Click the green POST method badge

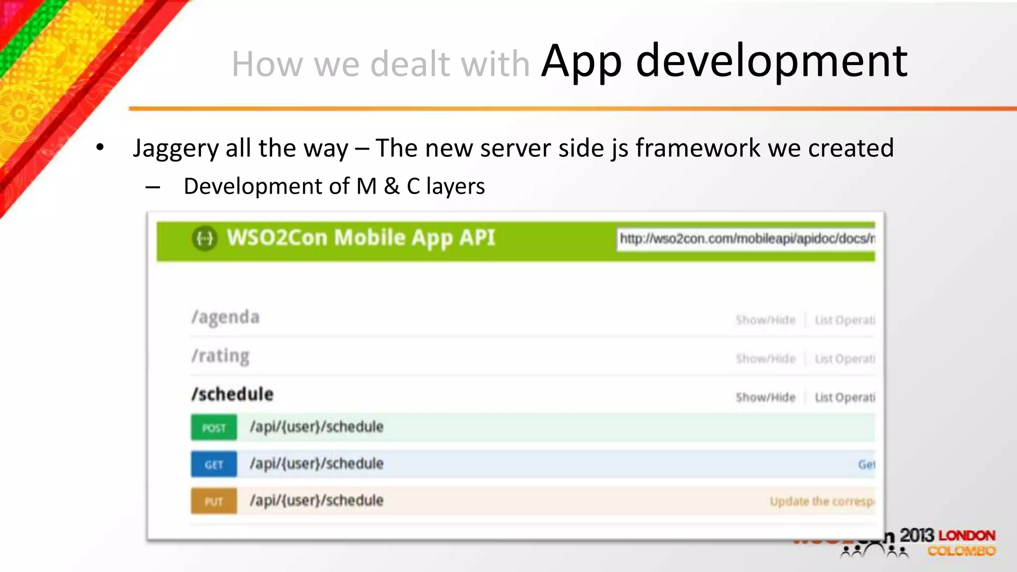point(214,428)
